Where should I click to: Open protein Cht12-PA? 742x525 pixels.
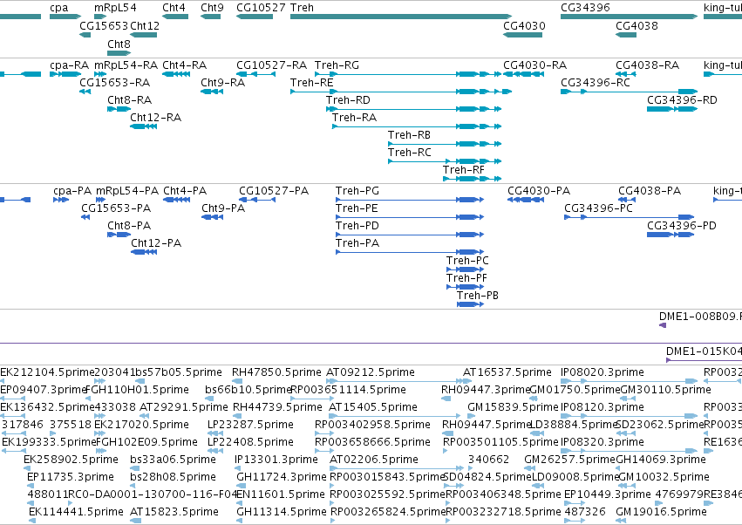(x=144, y=252)
